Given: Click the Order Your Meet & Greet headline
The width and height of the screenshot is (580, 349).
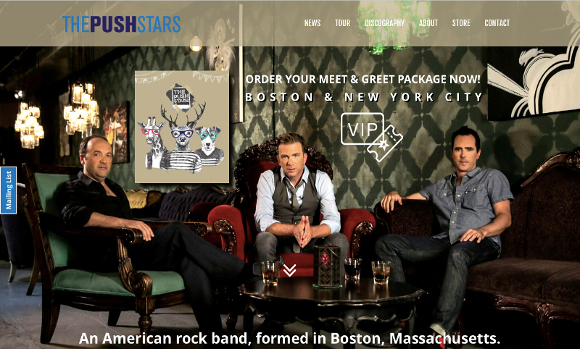Looking at the screenshot, I should pyautogui.click(x=362, y=79).
